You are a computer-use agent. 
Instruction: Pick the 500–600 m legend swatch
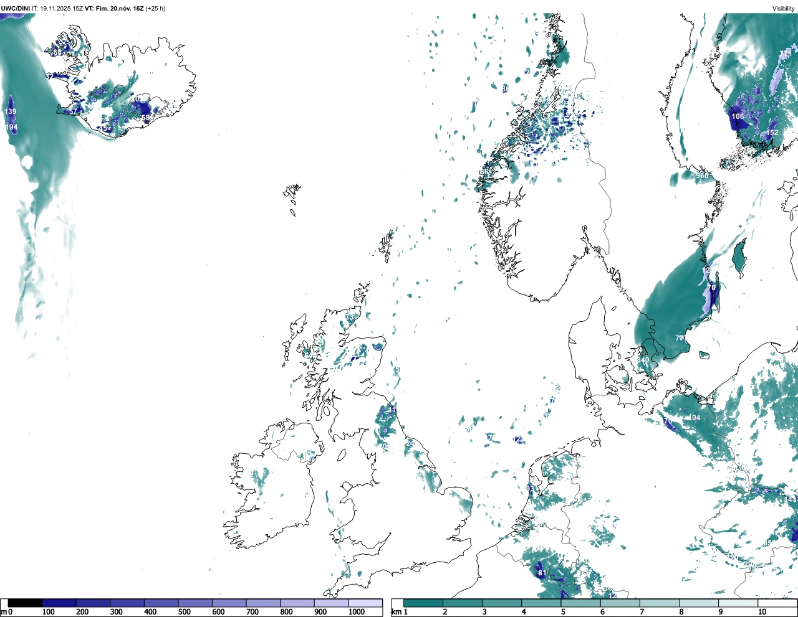coord(195,603)
